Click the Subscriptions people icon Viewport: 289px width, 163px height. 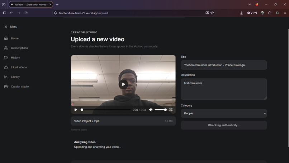(x=6, y=48)
